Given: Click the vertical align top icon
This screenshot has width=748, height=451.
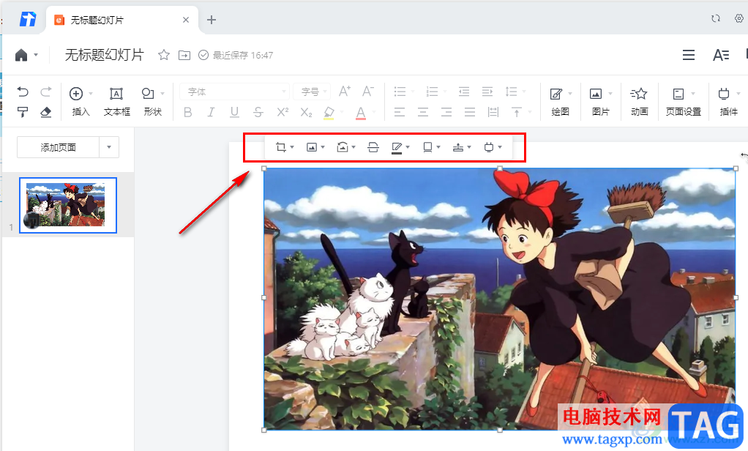Looking at the screenshot, I should coord(517,112).
